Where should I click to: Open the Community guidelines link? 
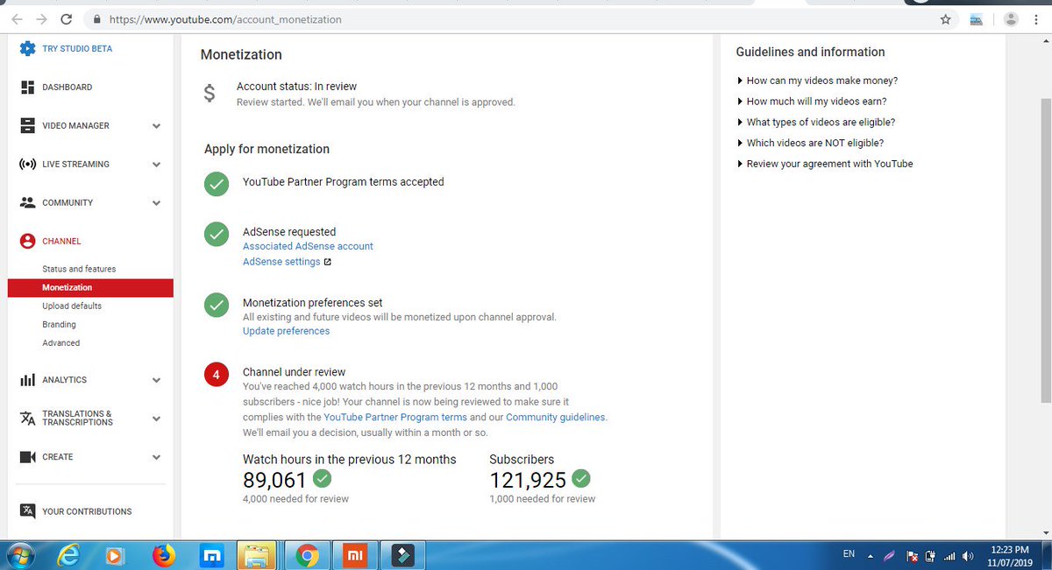pyautogui.click(x=555, y=418)
